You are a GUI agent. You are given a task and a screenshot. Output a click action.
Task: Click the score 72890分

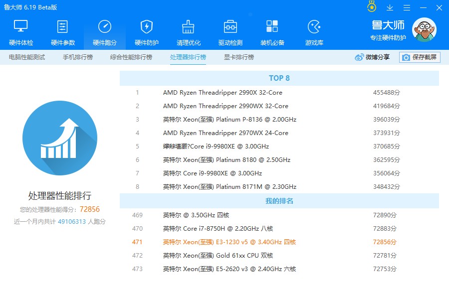[385, 215]
